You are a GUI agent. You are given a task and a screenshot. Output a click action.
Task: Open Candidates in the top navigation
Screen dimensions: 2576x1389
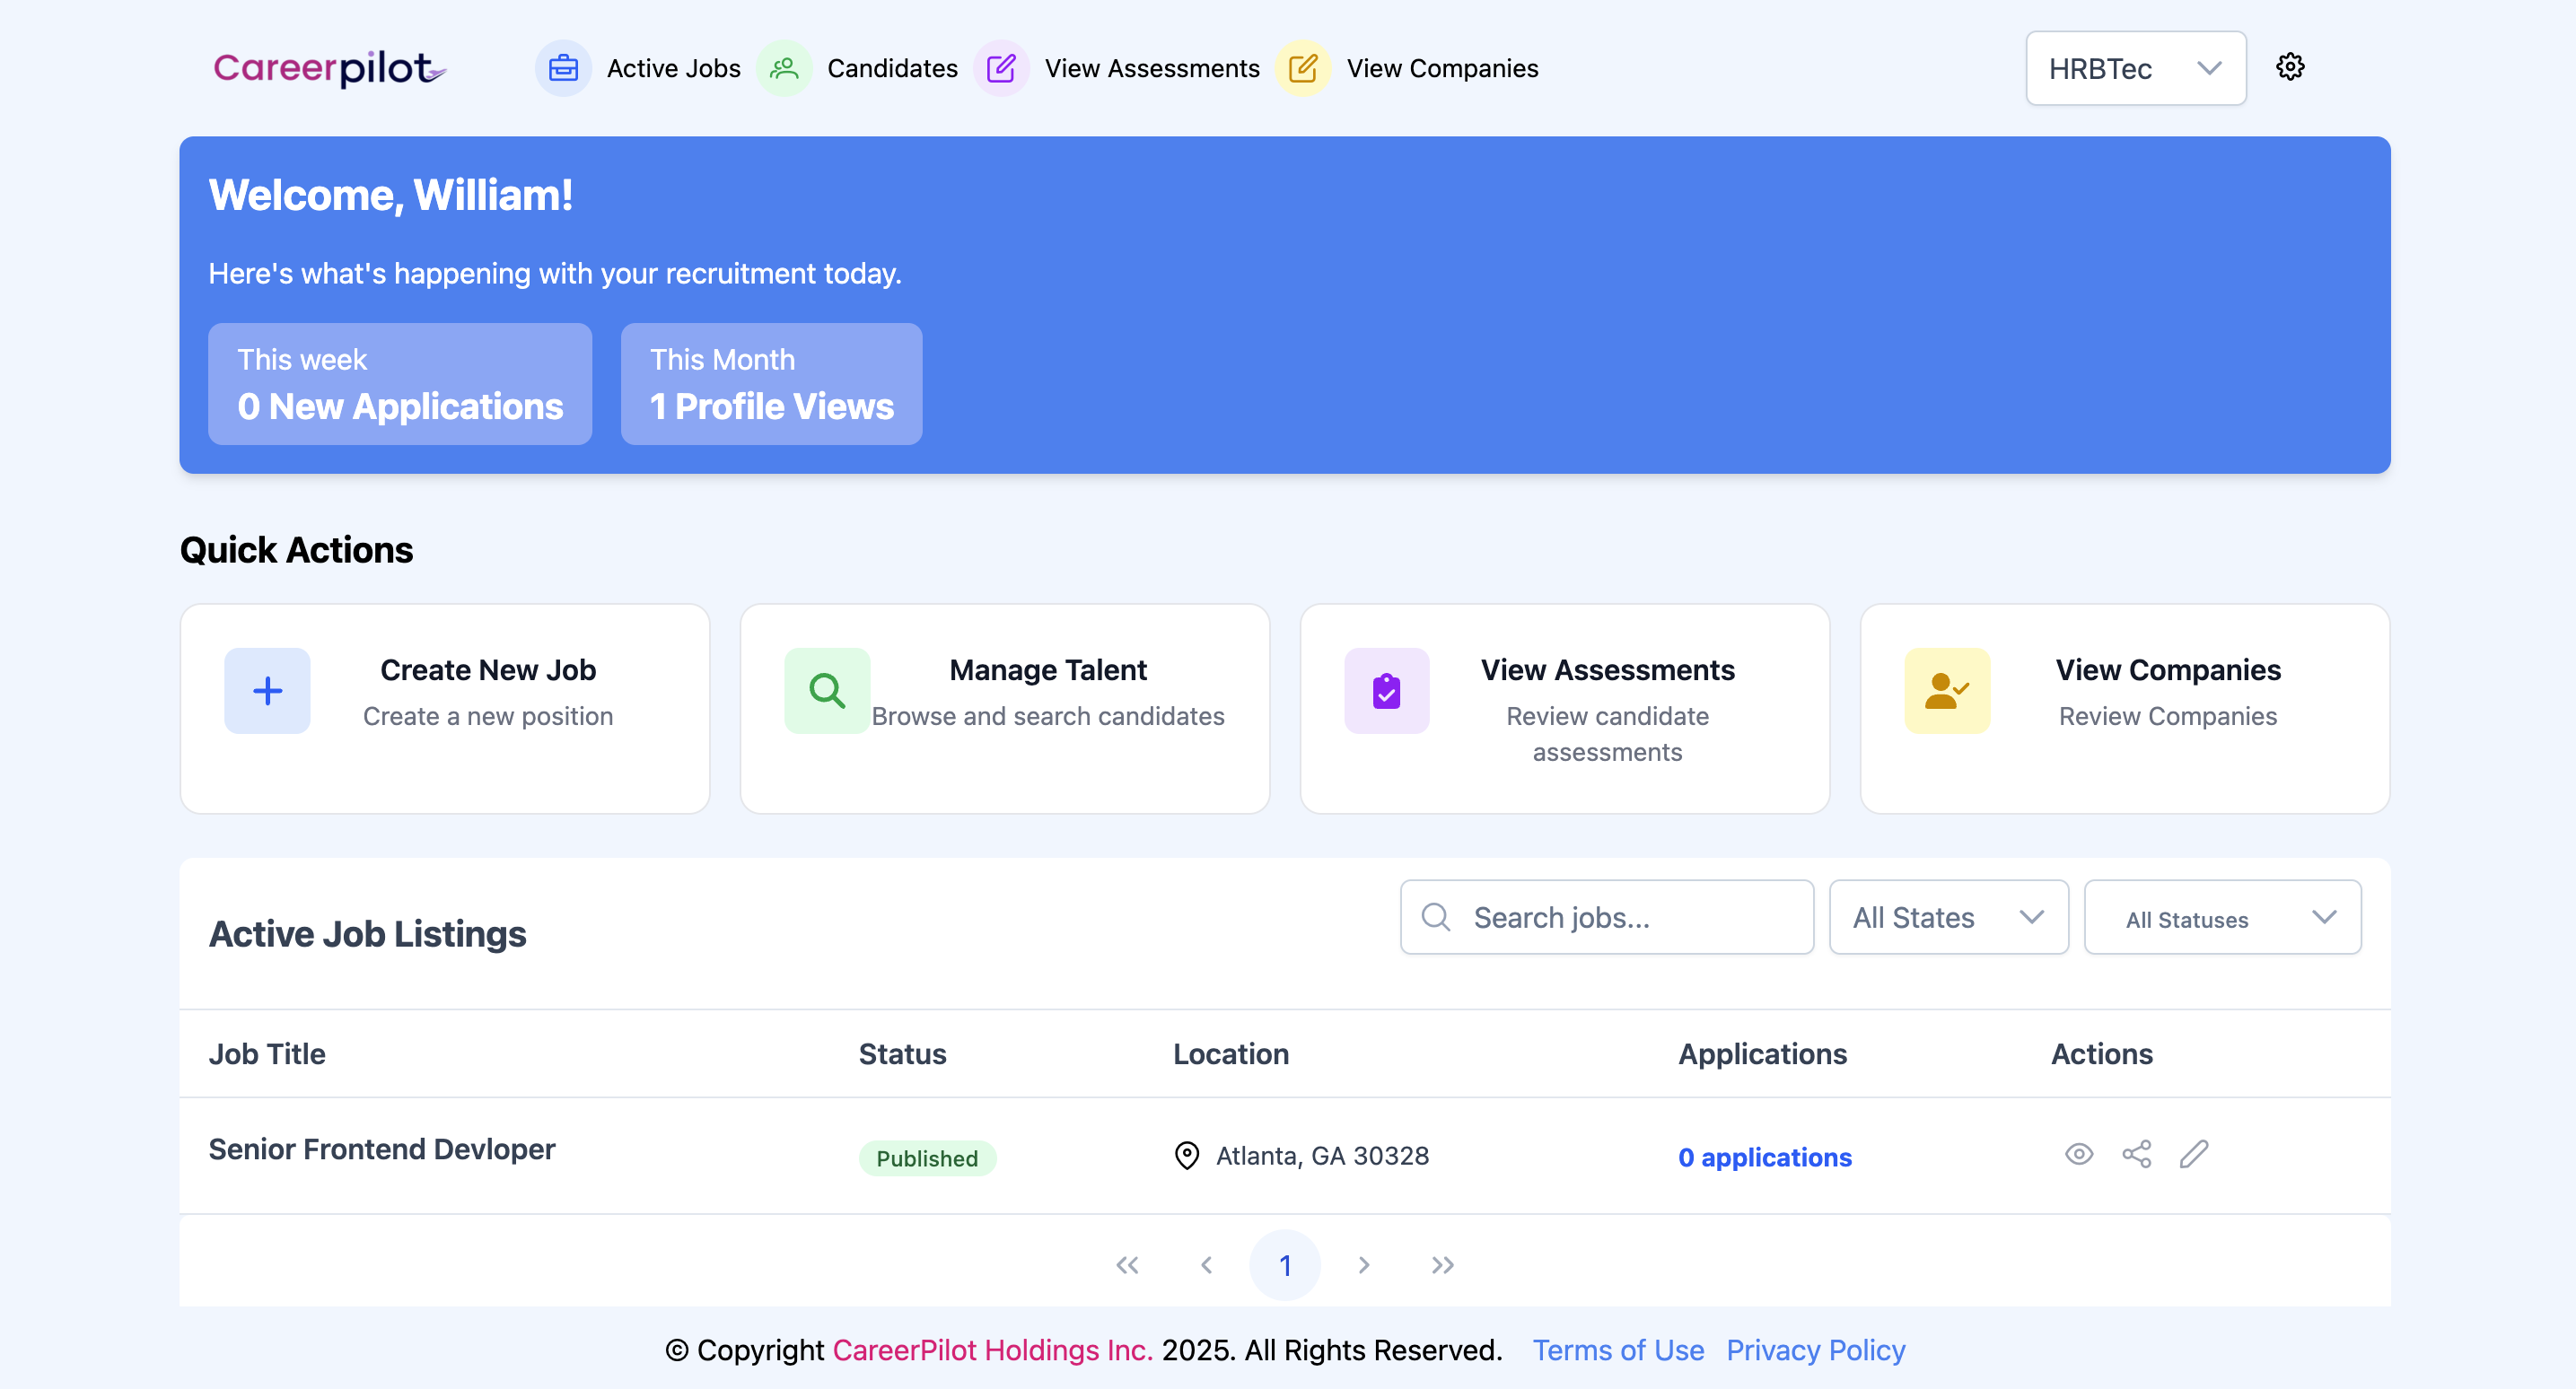pyautogui.click(x=891, y=68)
